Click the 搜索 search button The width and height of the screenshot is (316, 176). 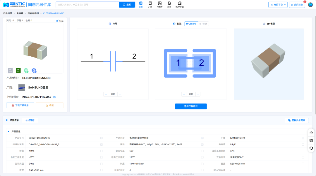click(x=127, y=5)
